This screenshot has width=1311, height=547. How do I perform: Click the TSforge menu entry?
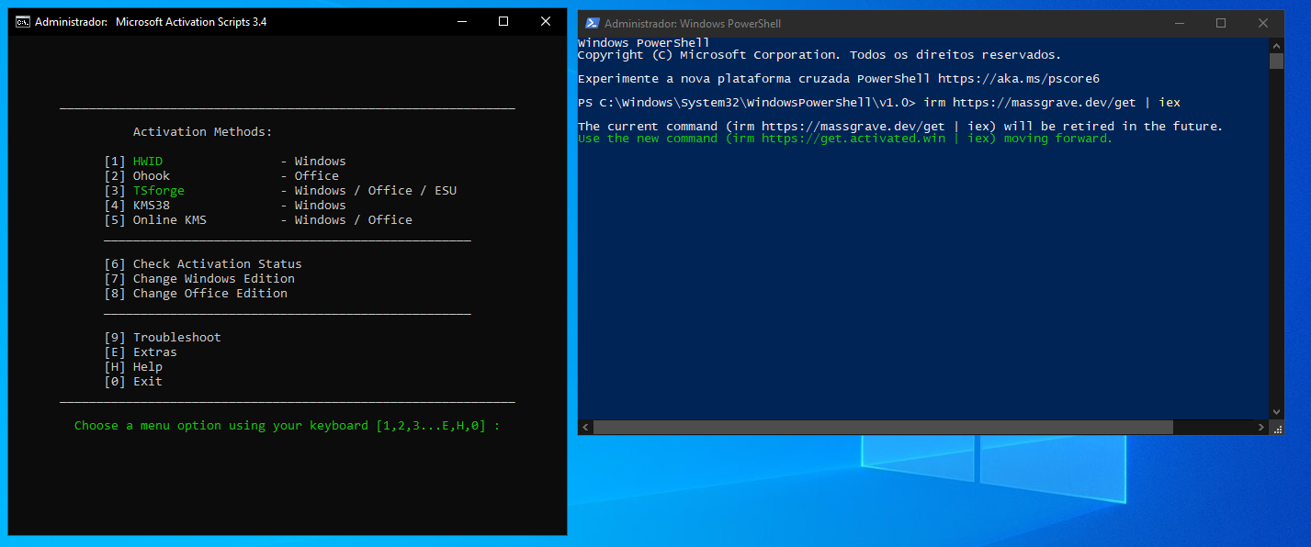pyautogui.click(x=158, y=191)
